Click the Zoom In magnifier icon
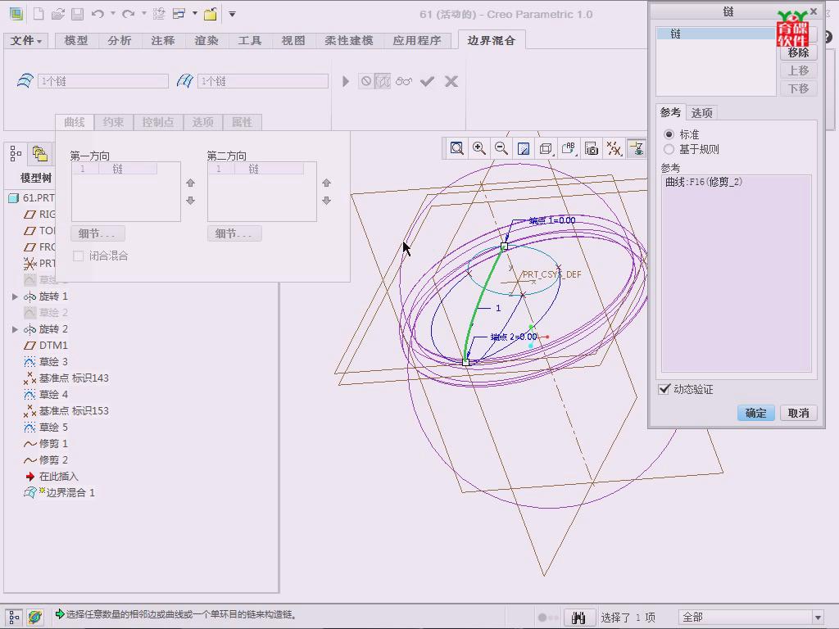The width and height of the screenshot is (839, 629). coord(478,148)
